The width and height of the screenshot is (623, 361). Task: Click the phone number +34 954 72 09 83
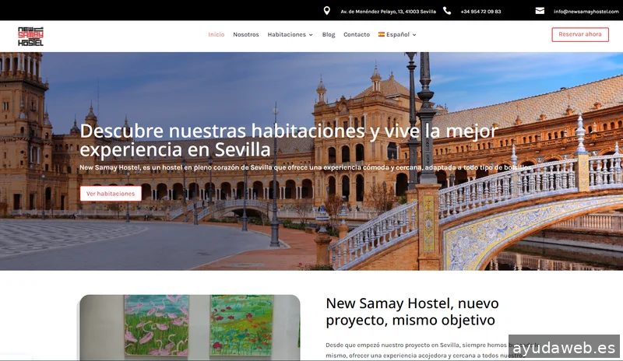pyautogui.click(x=480, y=12)
